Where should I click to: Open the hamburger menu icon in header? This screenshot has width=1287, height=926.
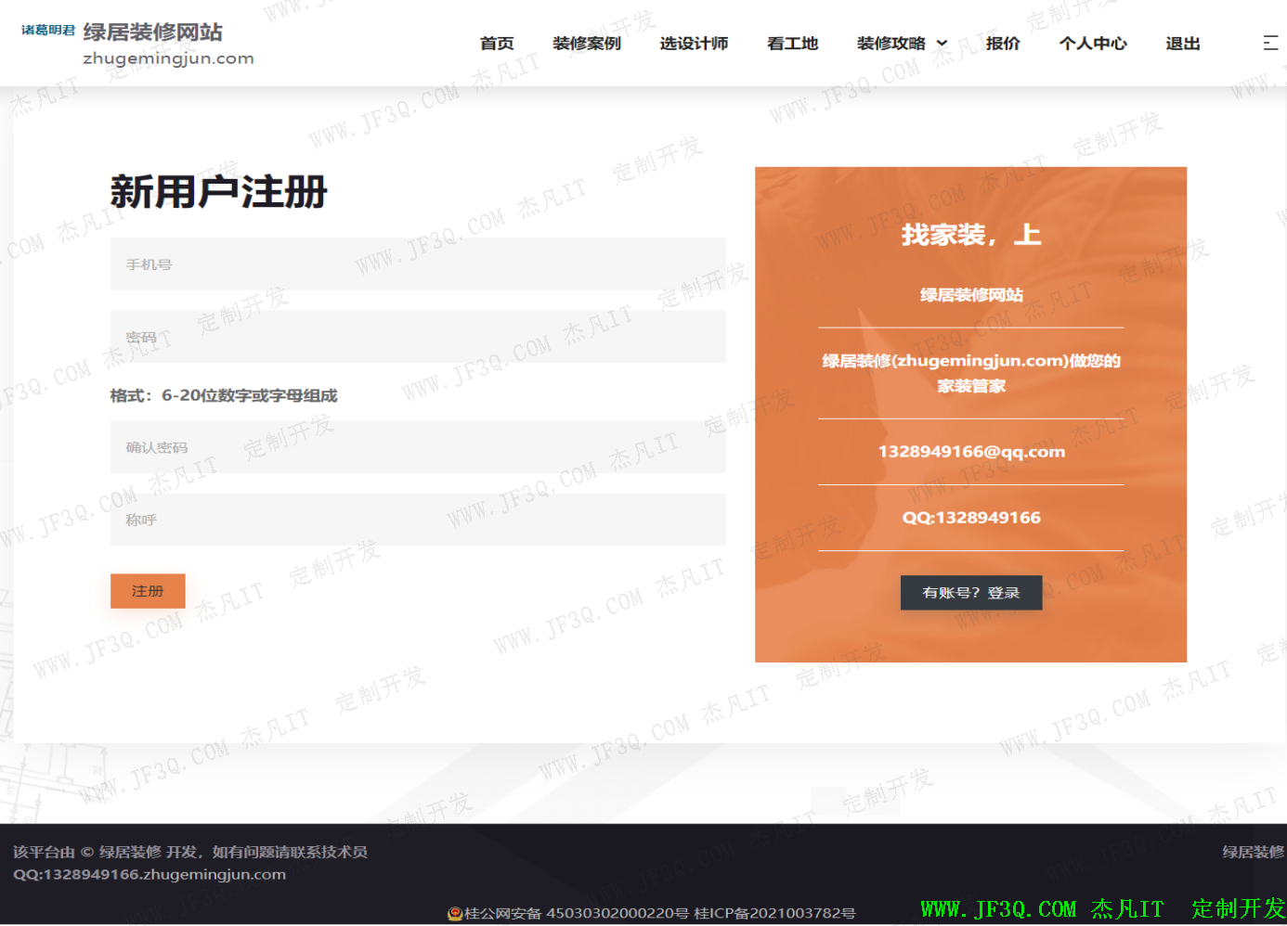coord(1270,43)
